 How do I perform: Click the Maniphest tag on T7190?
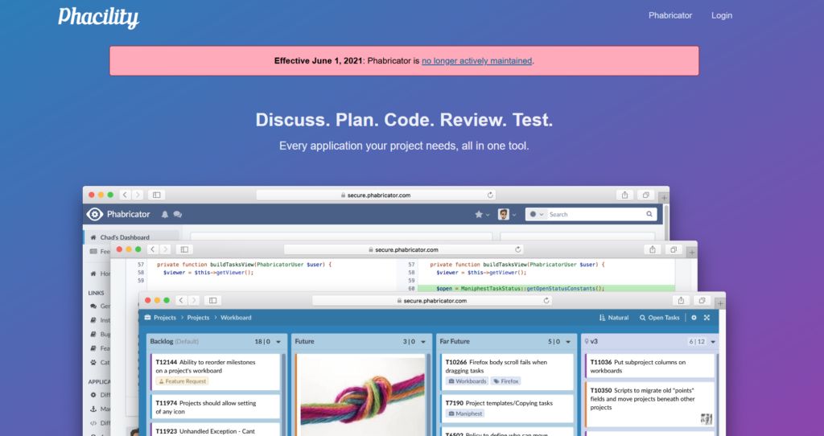click(x=465, y=414)
